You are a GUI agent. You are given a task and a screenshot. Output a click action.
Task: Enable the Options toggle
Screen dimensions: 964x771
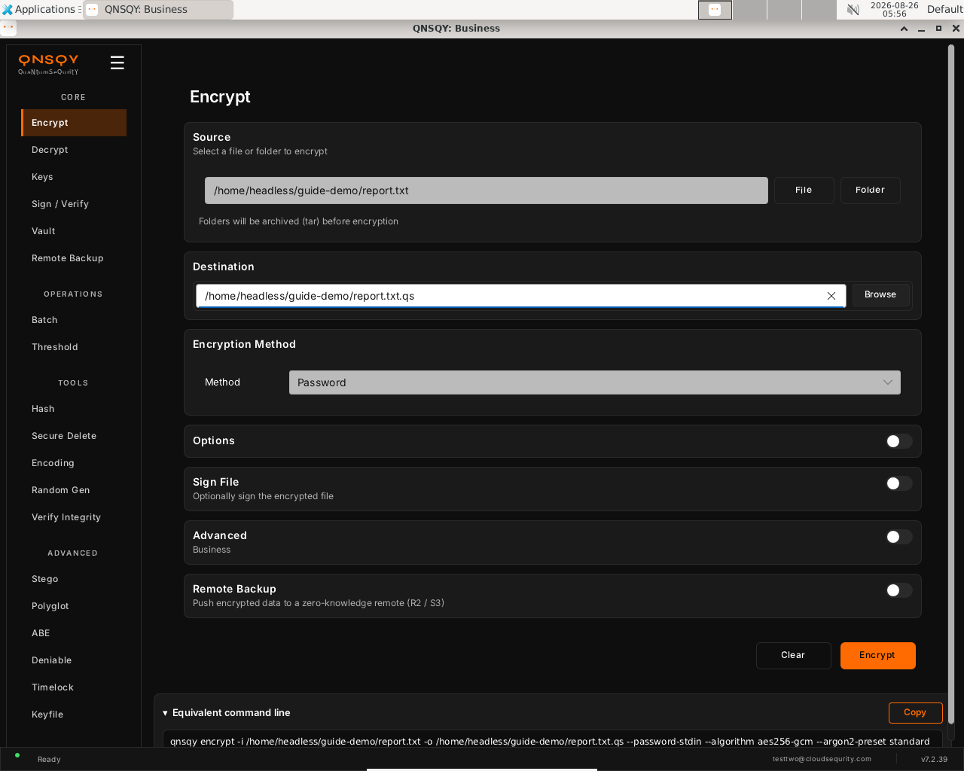pyautogui.click(x=898, y=441)
